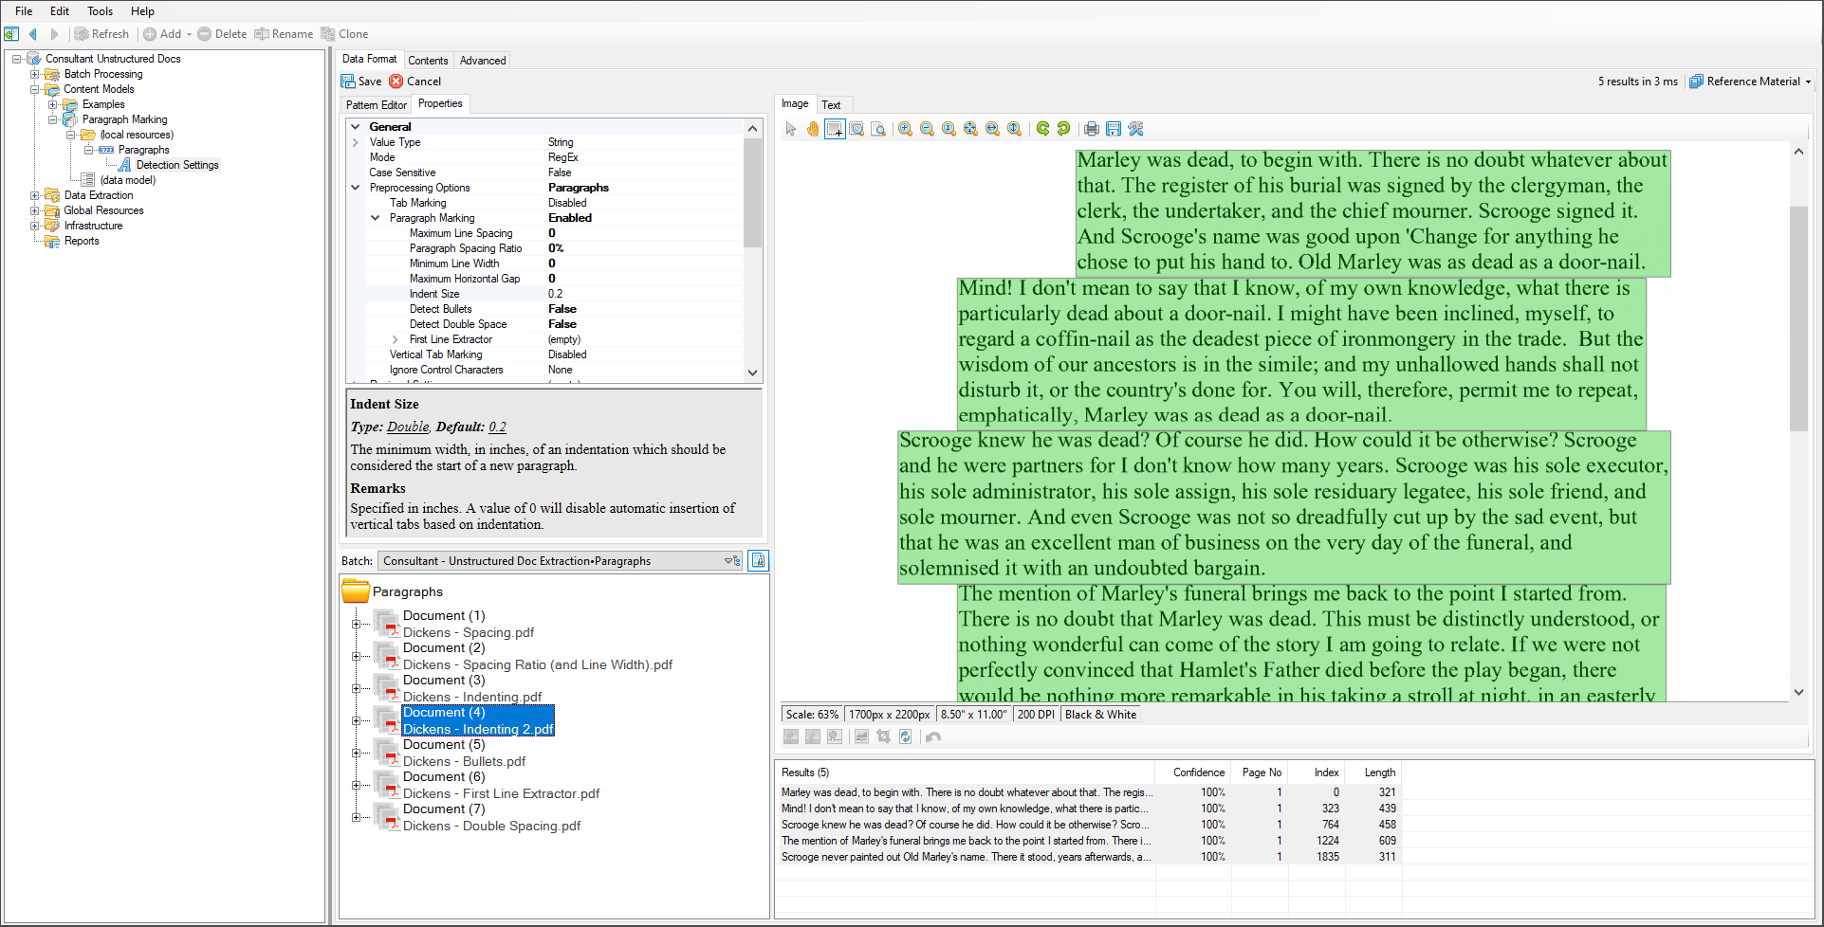
Task: Open image viewer settings tools icon
Action: pos(1135,129)
